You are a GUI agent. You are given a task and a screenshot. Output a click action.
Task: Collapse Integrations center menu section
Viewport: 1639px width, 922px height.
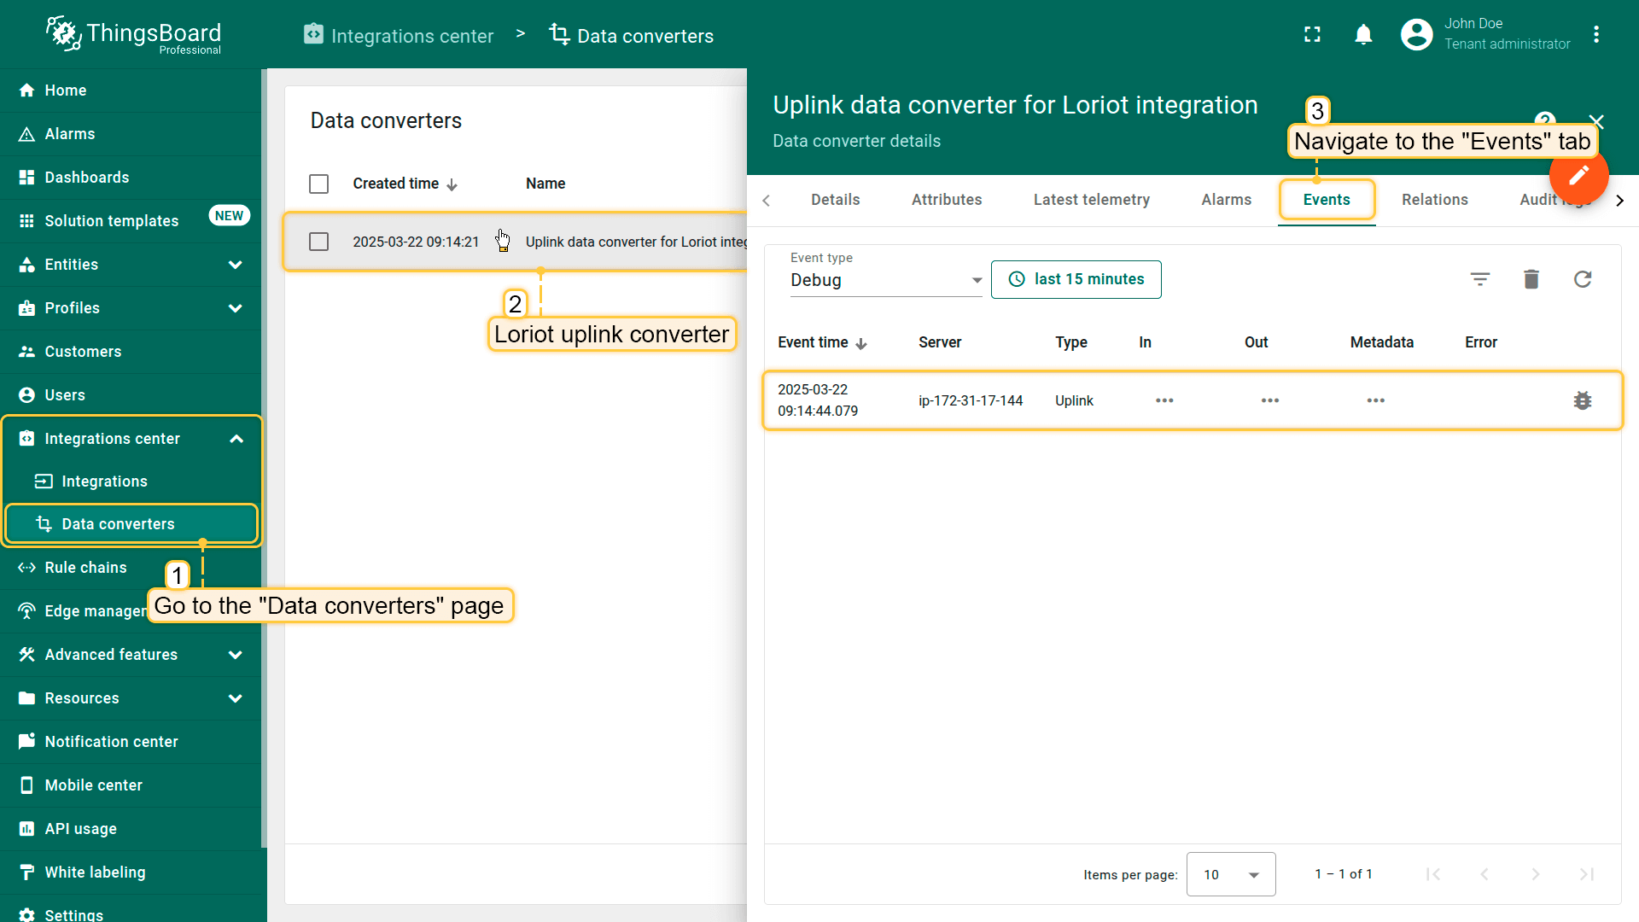[236, 439]
